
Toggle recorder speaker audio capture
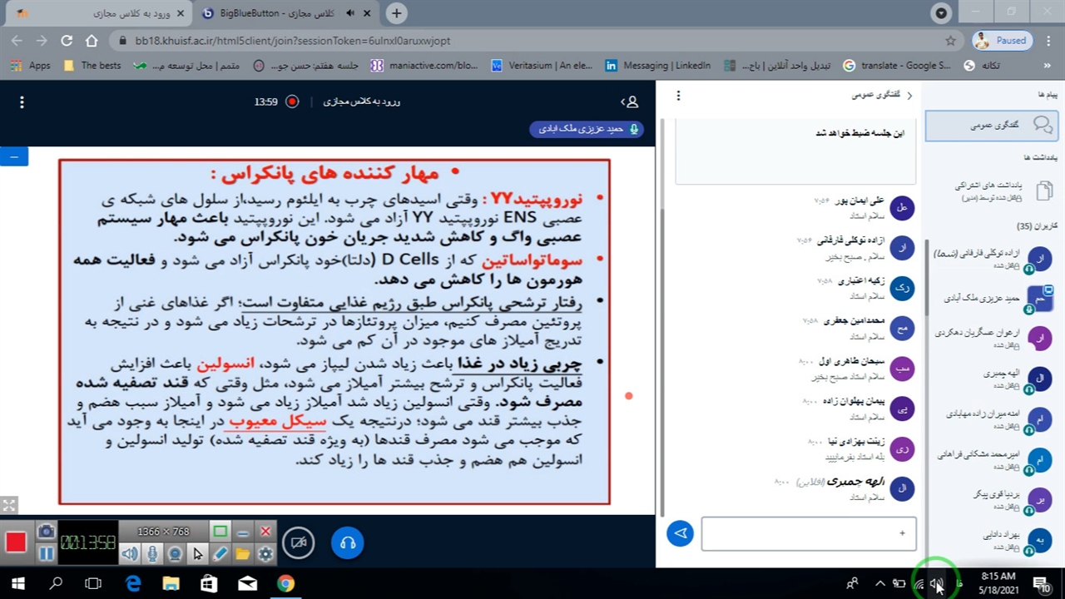(x=130, y=553)
